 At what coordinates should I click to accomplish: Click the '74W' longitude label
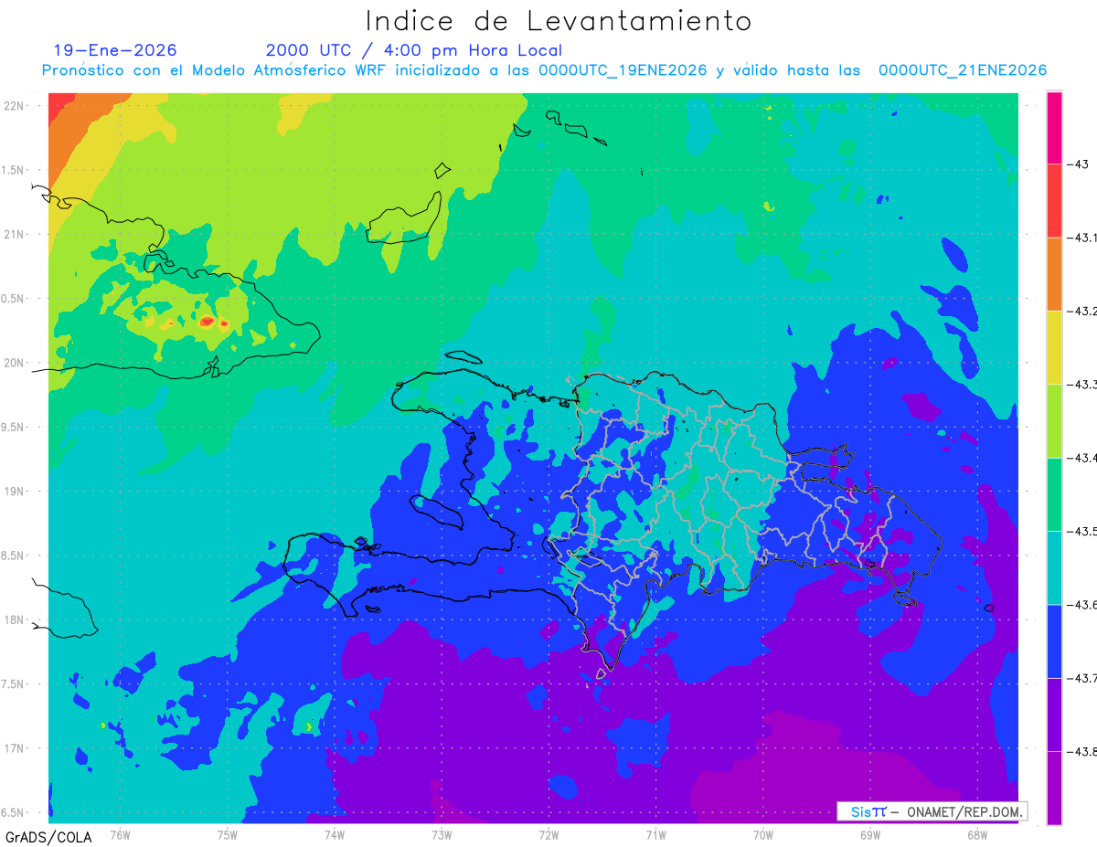coord(335,833)
